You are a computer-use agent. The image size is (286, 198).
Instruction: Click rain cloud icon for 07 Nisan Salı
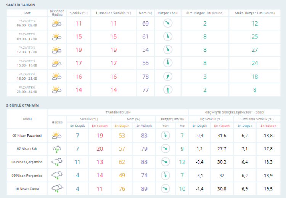tap(57, 148)
